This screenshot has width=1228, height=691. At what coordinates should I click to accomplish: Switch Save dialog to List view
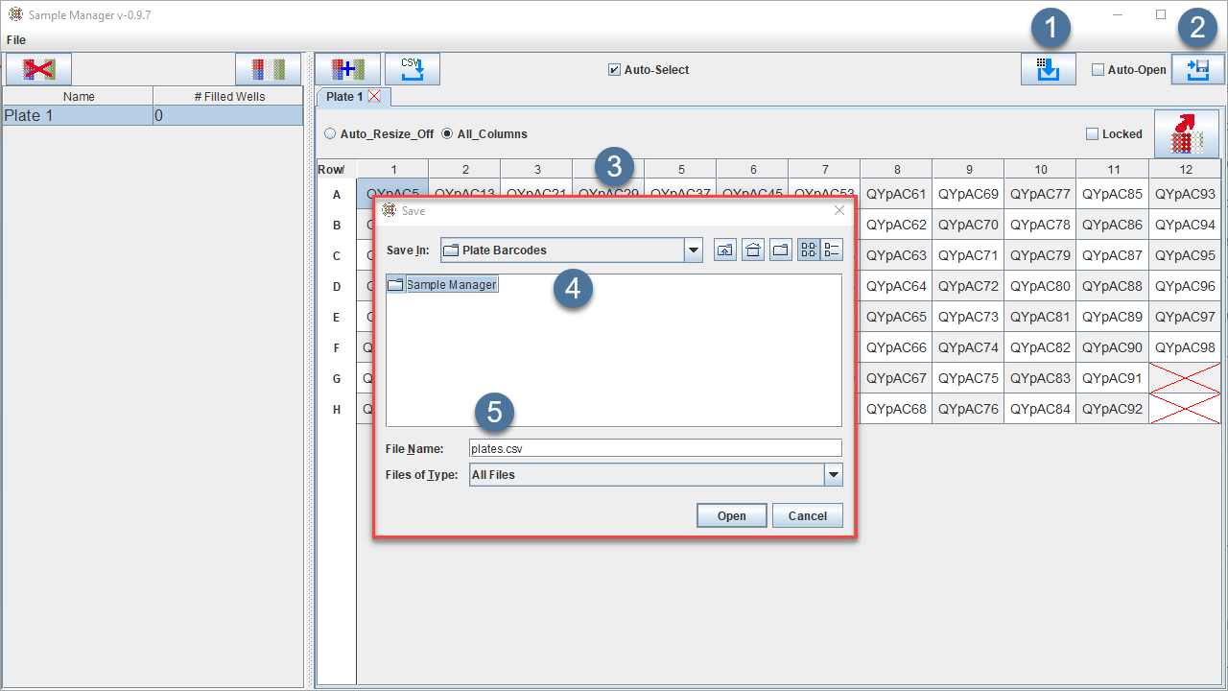(x=809, y=250)
